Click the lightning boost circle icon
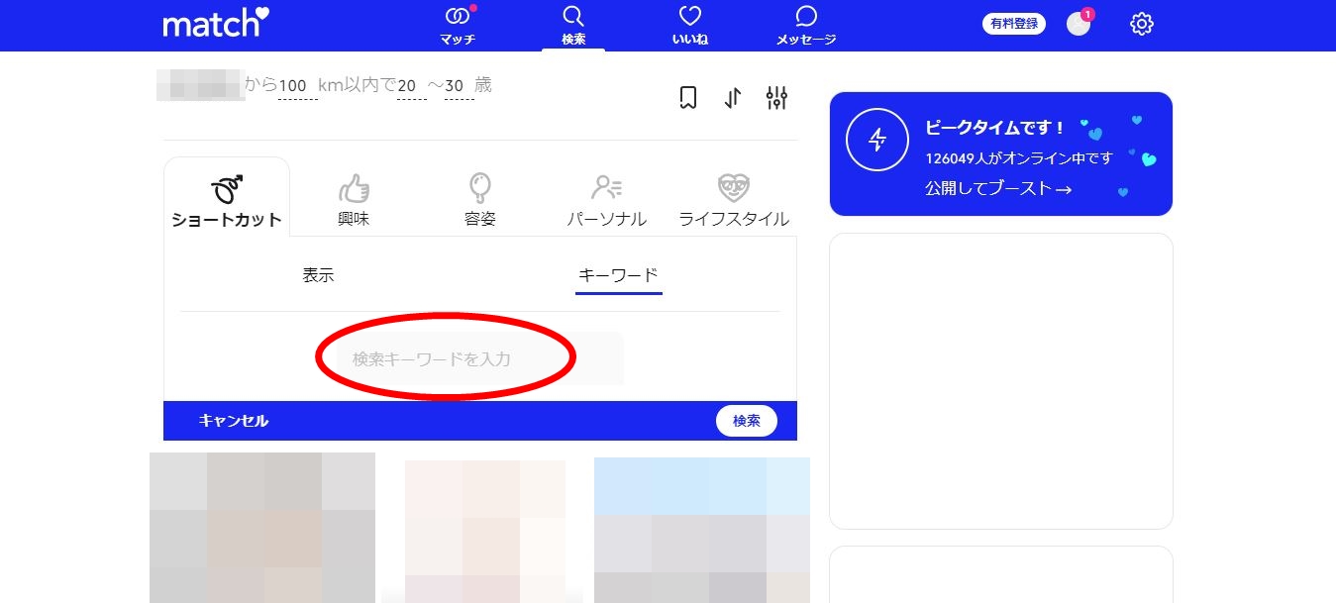The height and width of the screenshot is (603, 1336). click(x=876, y=140)
